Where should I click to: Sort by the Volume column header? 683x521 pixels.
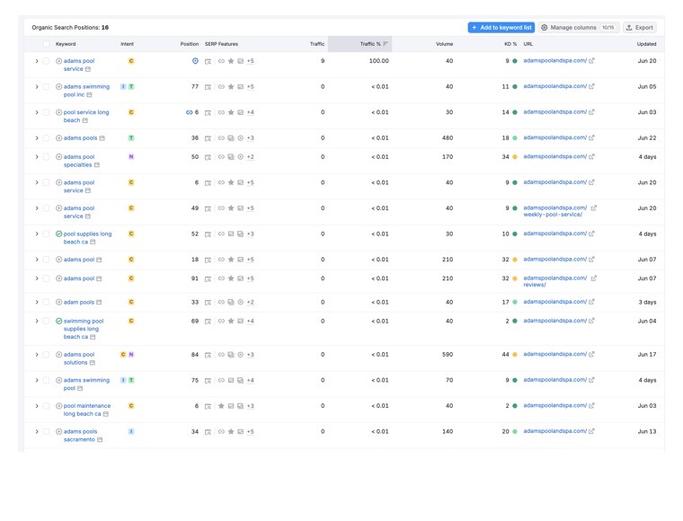click(x=444, y=44)
